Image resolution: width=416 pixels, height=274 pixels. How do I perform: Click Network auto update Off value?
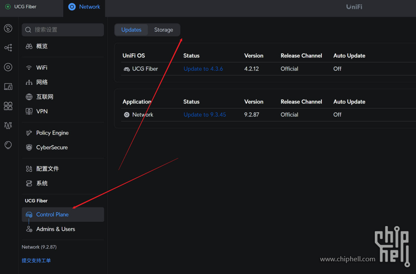point(337,115)
